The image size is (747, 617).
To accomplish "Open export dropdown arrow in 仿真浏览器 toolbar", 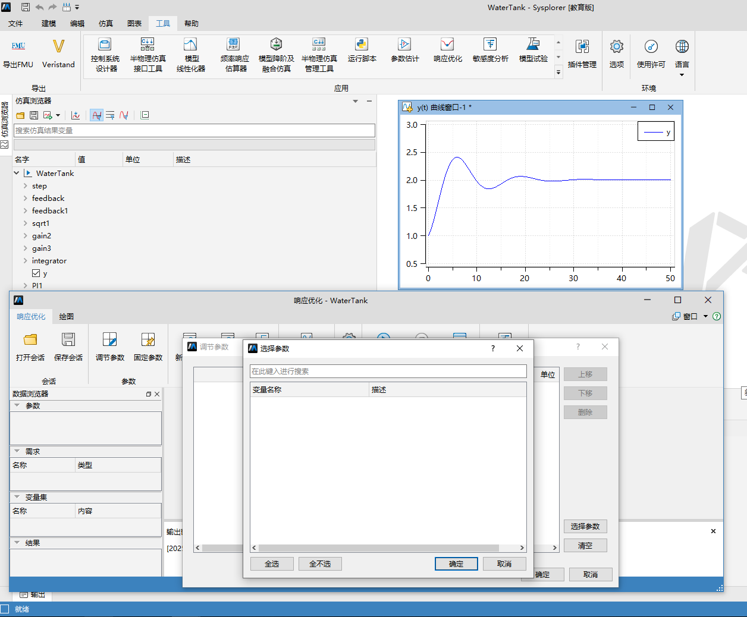I will tap(58, 115).
